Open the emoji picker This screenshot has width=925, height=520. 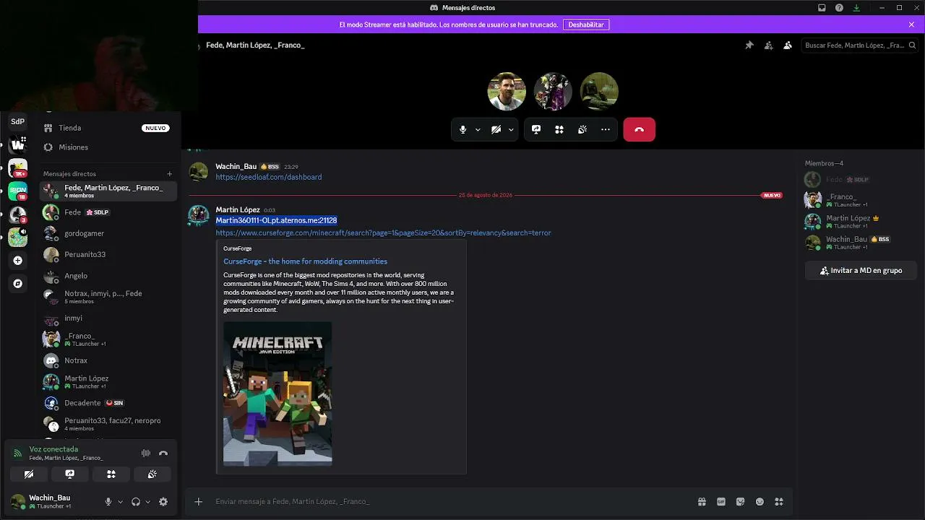click(760, 502)
